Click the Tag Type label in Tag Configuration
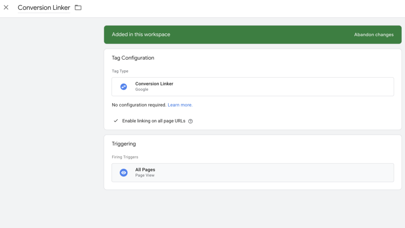Image resolution: width=405 pixels, height=228 pixels. pyautogui.click(x=120, y=71)
